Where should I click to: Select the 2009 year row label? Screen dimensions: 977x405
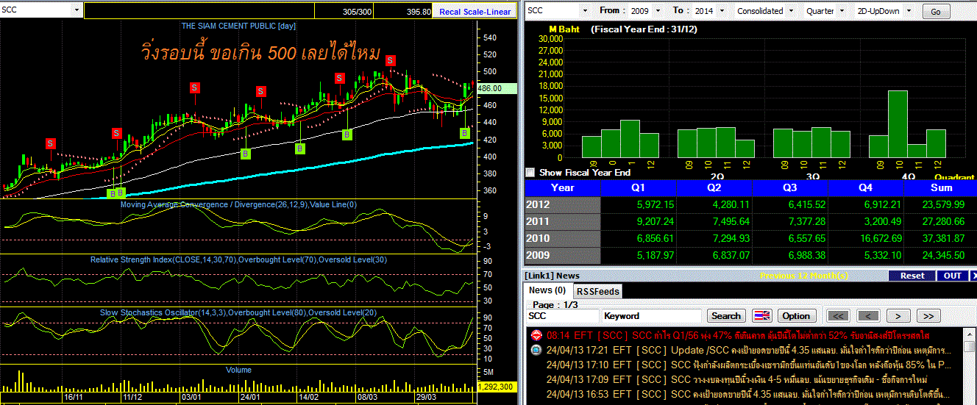tap(563, 255)
